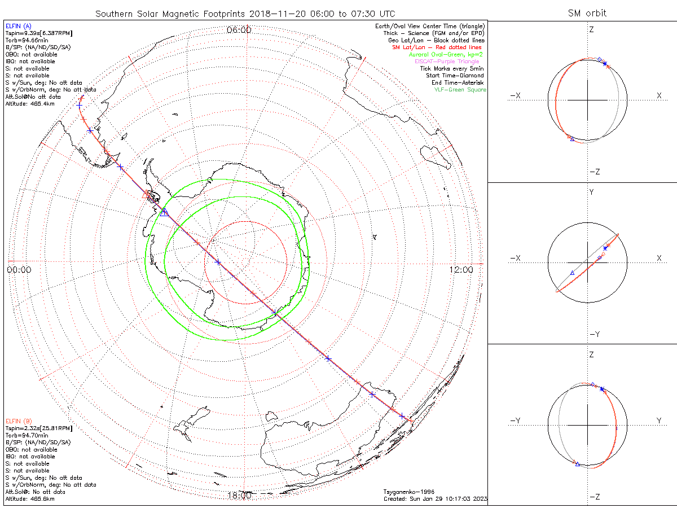Click the 'EISCAT-Purple Triangle' legend entry

[x=450, y=62]
